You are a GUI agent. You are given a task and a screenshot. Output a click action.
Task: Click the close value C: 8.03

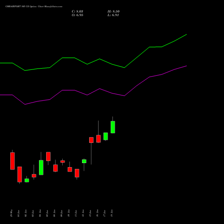[78, 12]
